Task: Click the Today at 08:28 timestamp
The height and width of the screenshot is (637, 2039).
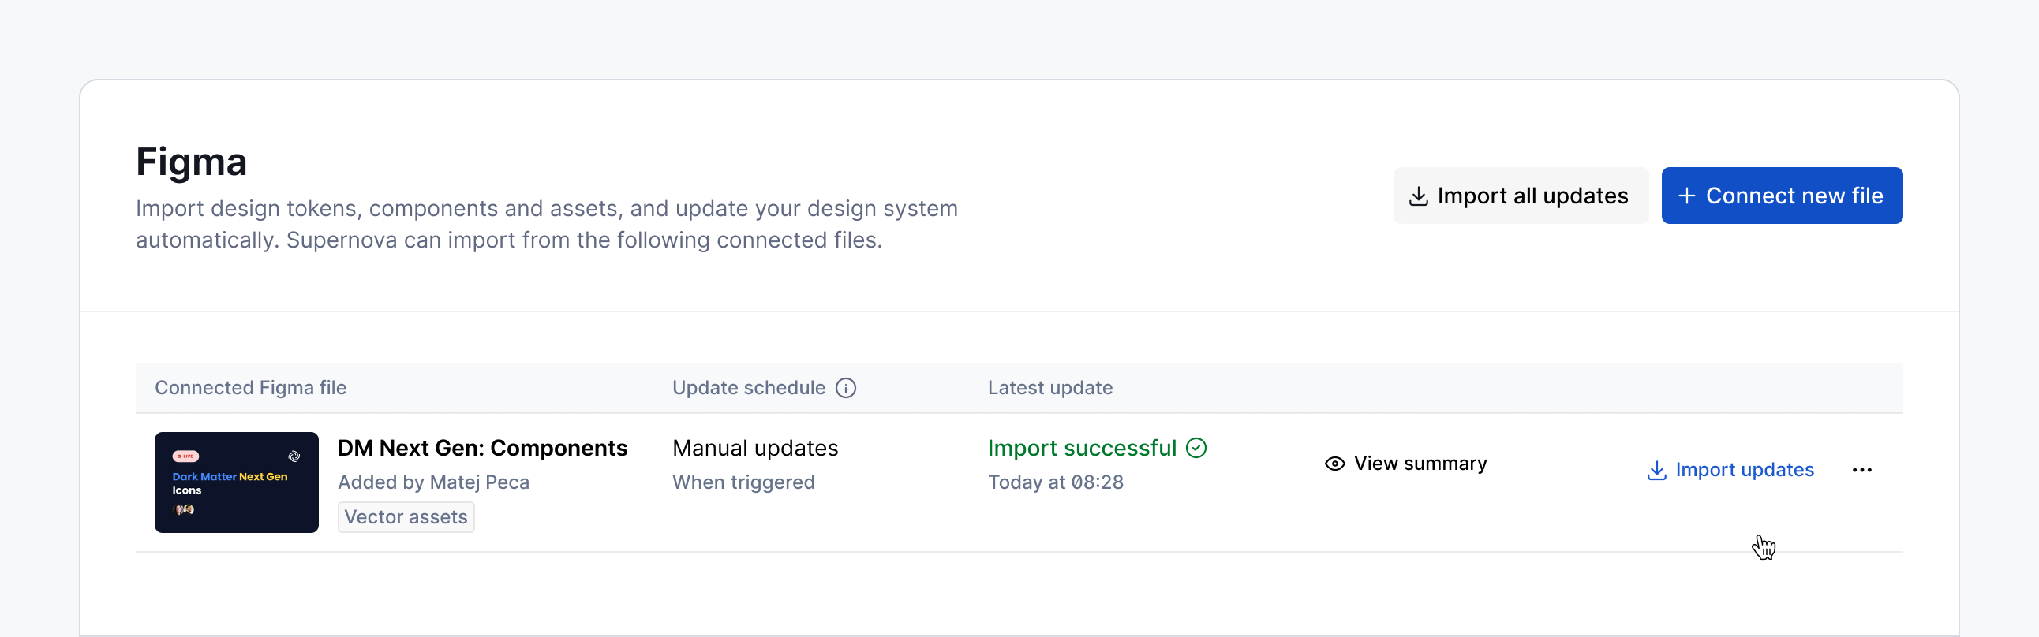Action: click(x=1055, y=482)
